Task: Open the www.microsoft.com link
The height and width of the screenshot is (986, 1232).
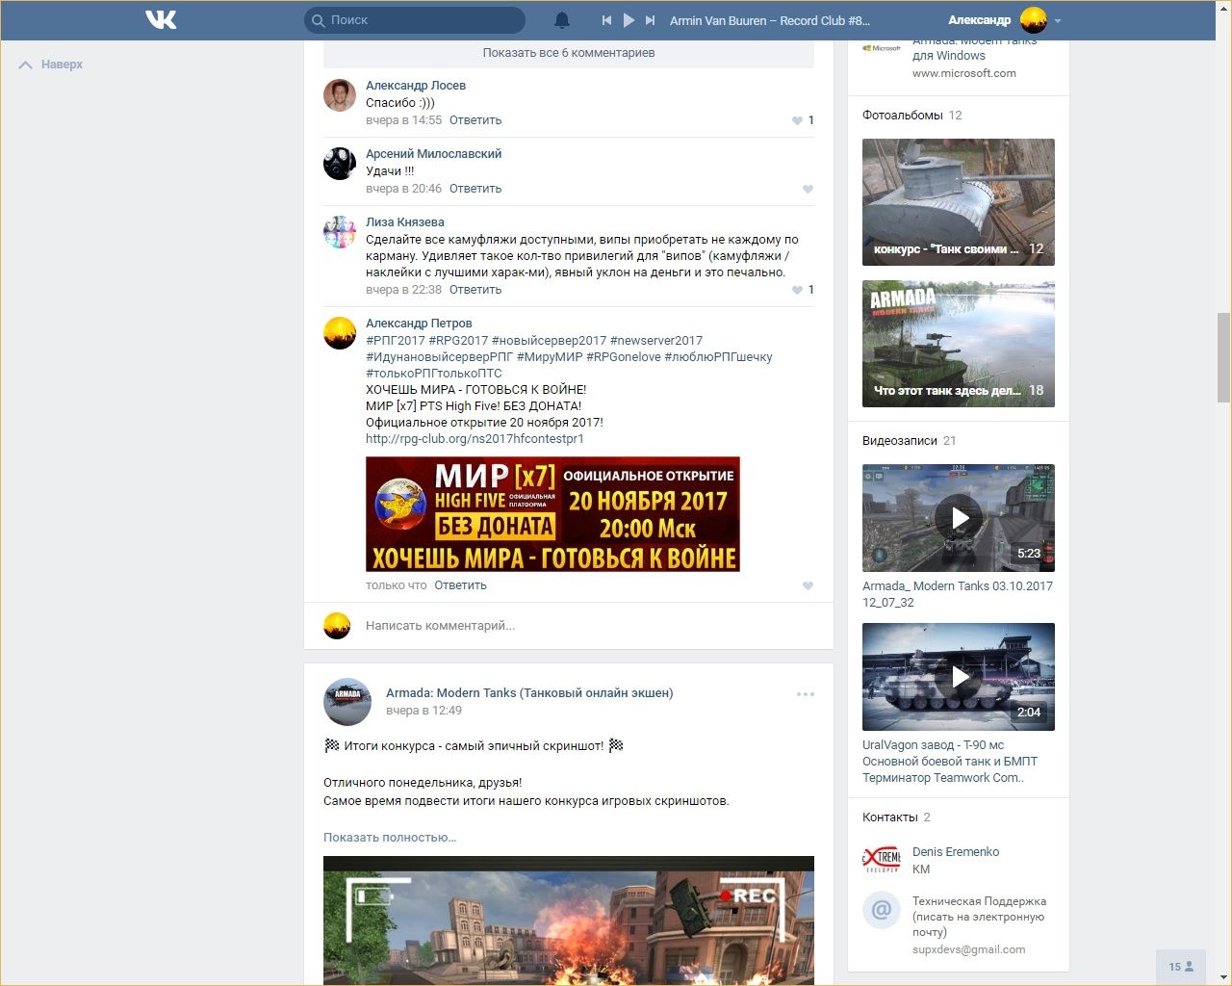Action: point(964,73)
